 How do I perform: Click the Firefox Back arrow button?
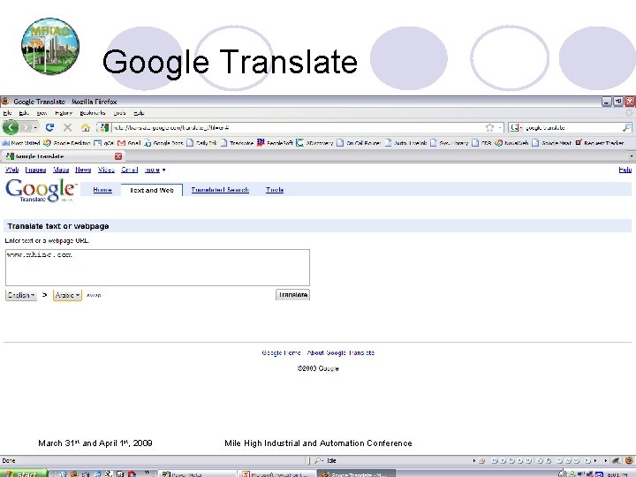pyautogui.click(x=11, y=127)
